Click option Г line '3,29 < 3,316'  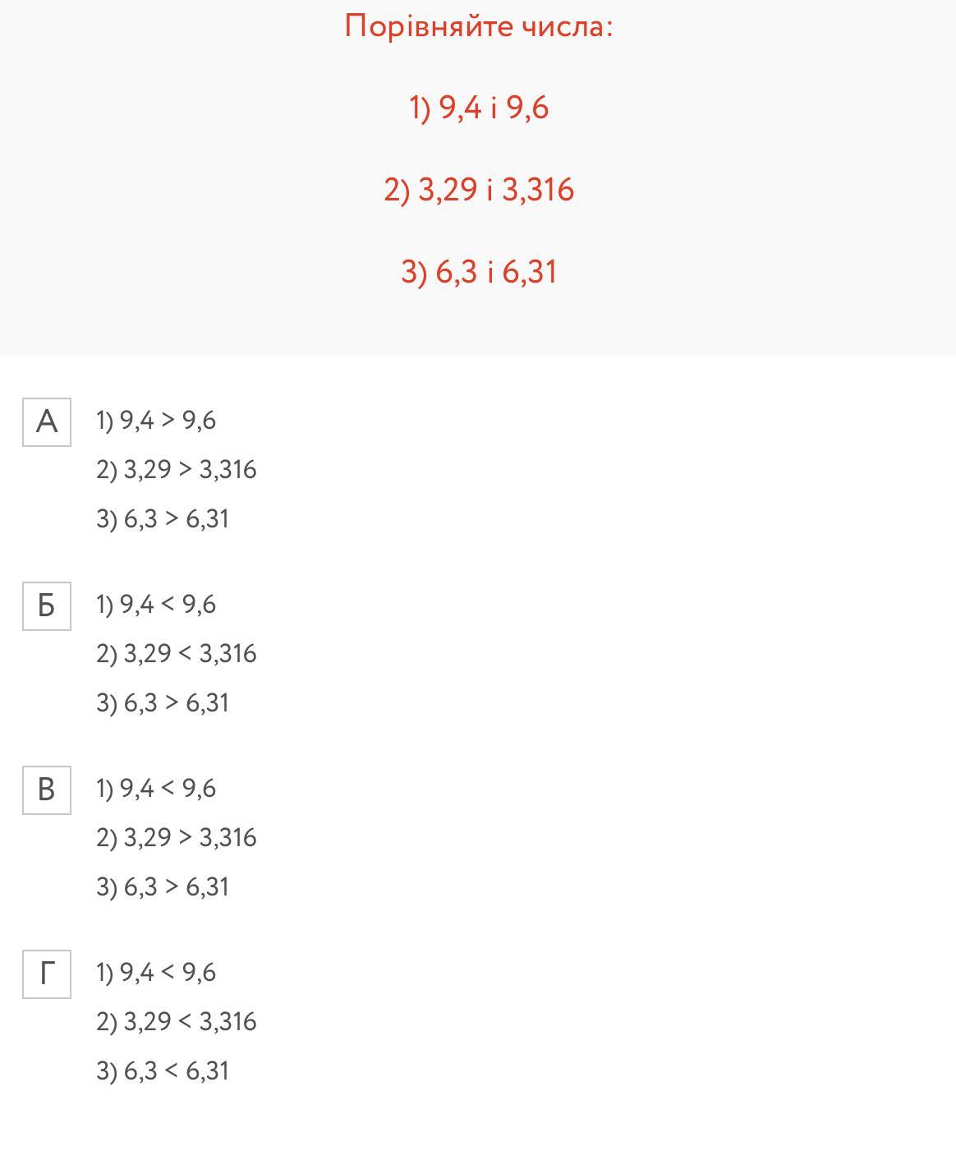pos(177,1022)
